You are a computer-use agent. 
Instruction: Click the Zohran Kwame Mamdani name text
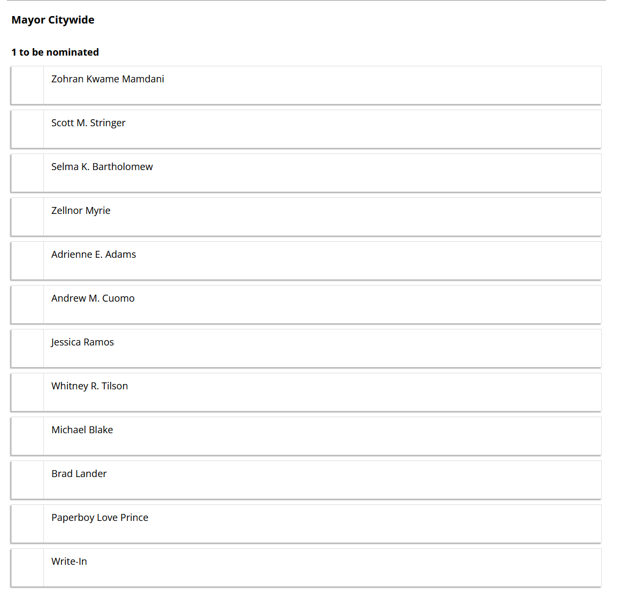[x=108, y=79]
